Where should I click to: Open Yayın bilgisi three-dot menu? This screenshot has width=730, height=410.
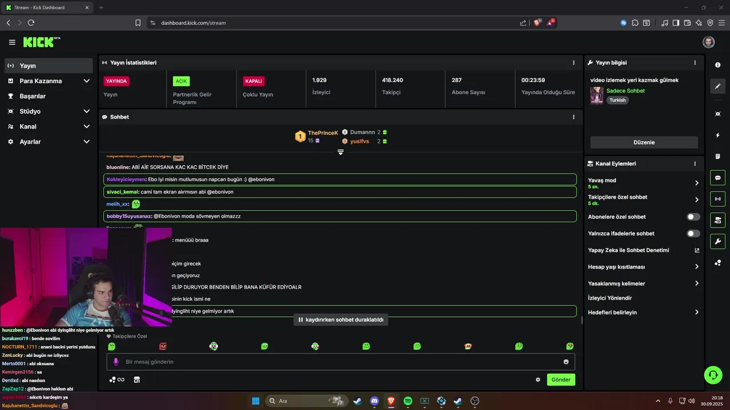695,63
